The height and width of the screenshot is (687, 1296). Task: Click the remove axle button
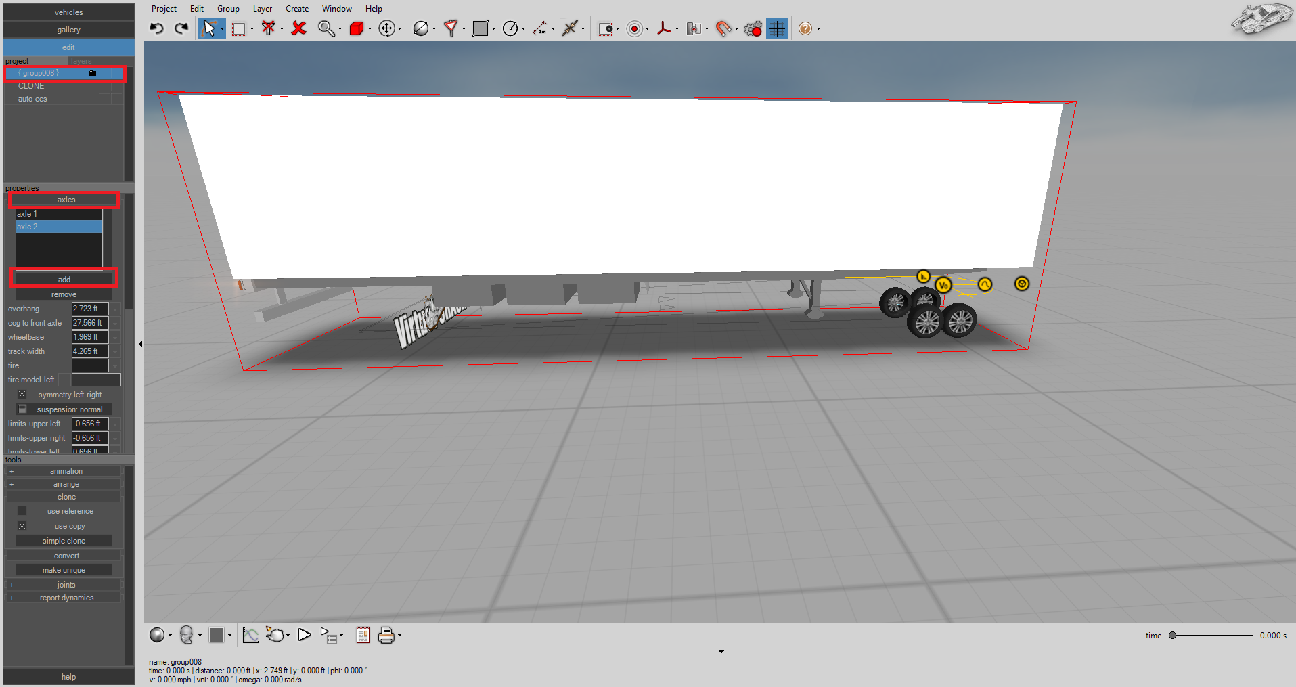tap(64, 294)
